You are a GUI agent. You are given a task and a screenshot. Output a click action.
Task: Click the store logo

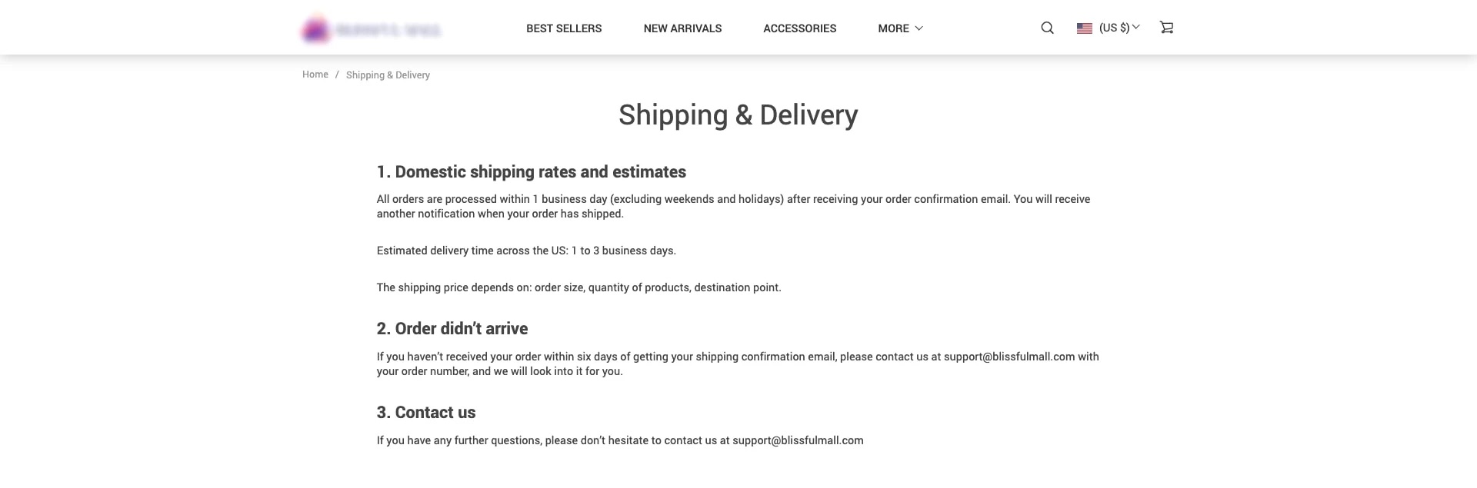372,28
